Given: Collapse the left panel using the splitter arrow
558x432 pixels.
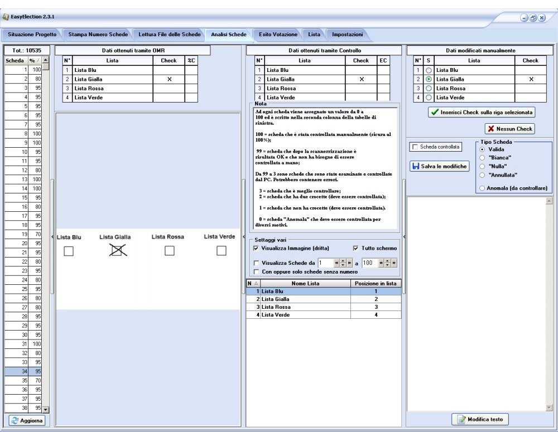Looking at the screenshot, I should (x=53, y=237).
